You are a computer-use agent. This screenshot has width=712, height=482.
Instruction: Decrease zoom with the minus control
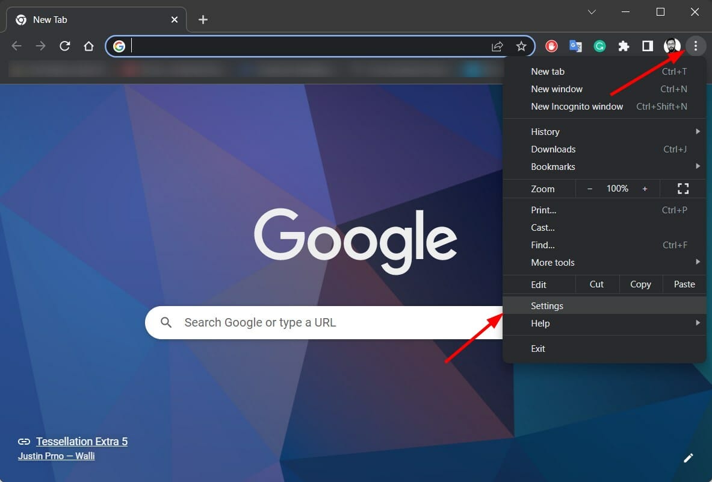pos(589,189)
